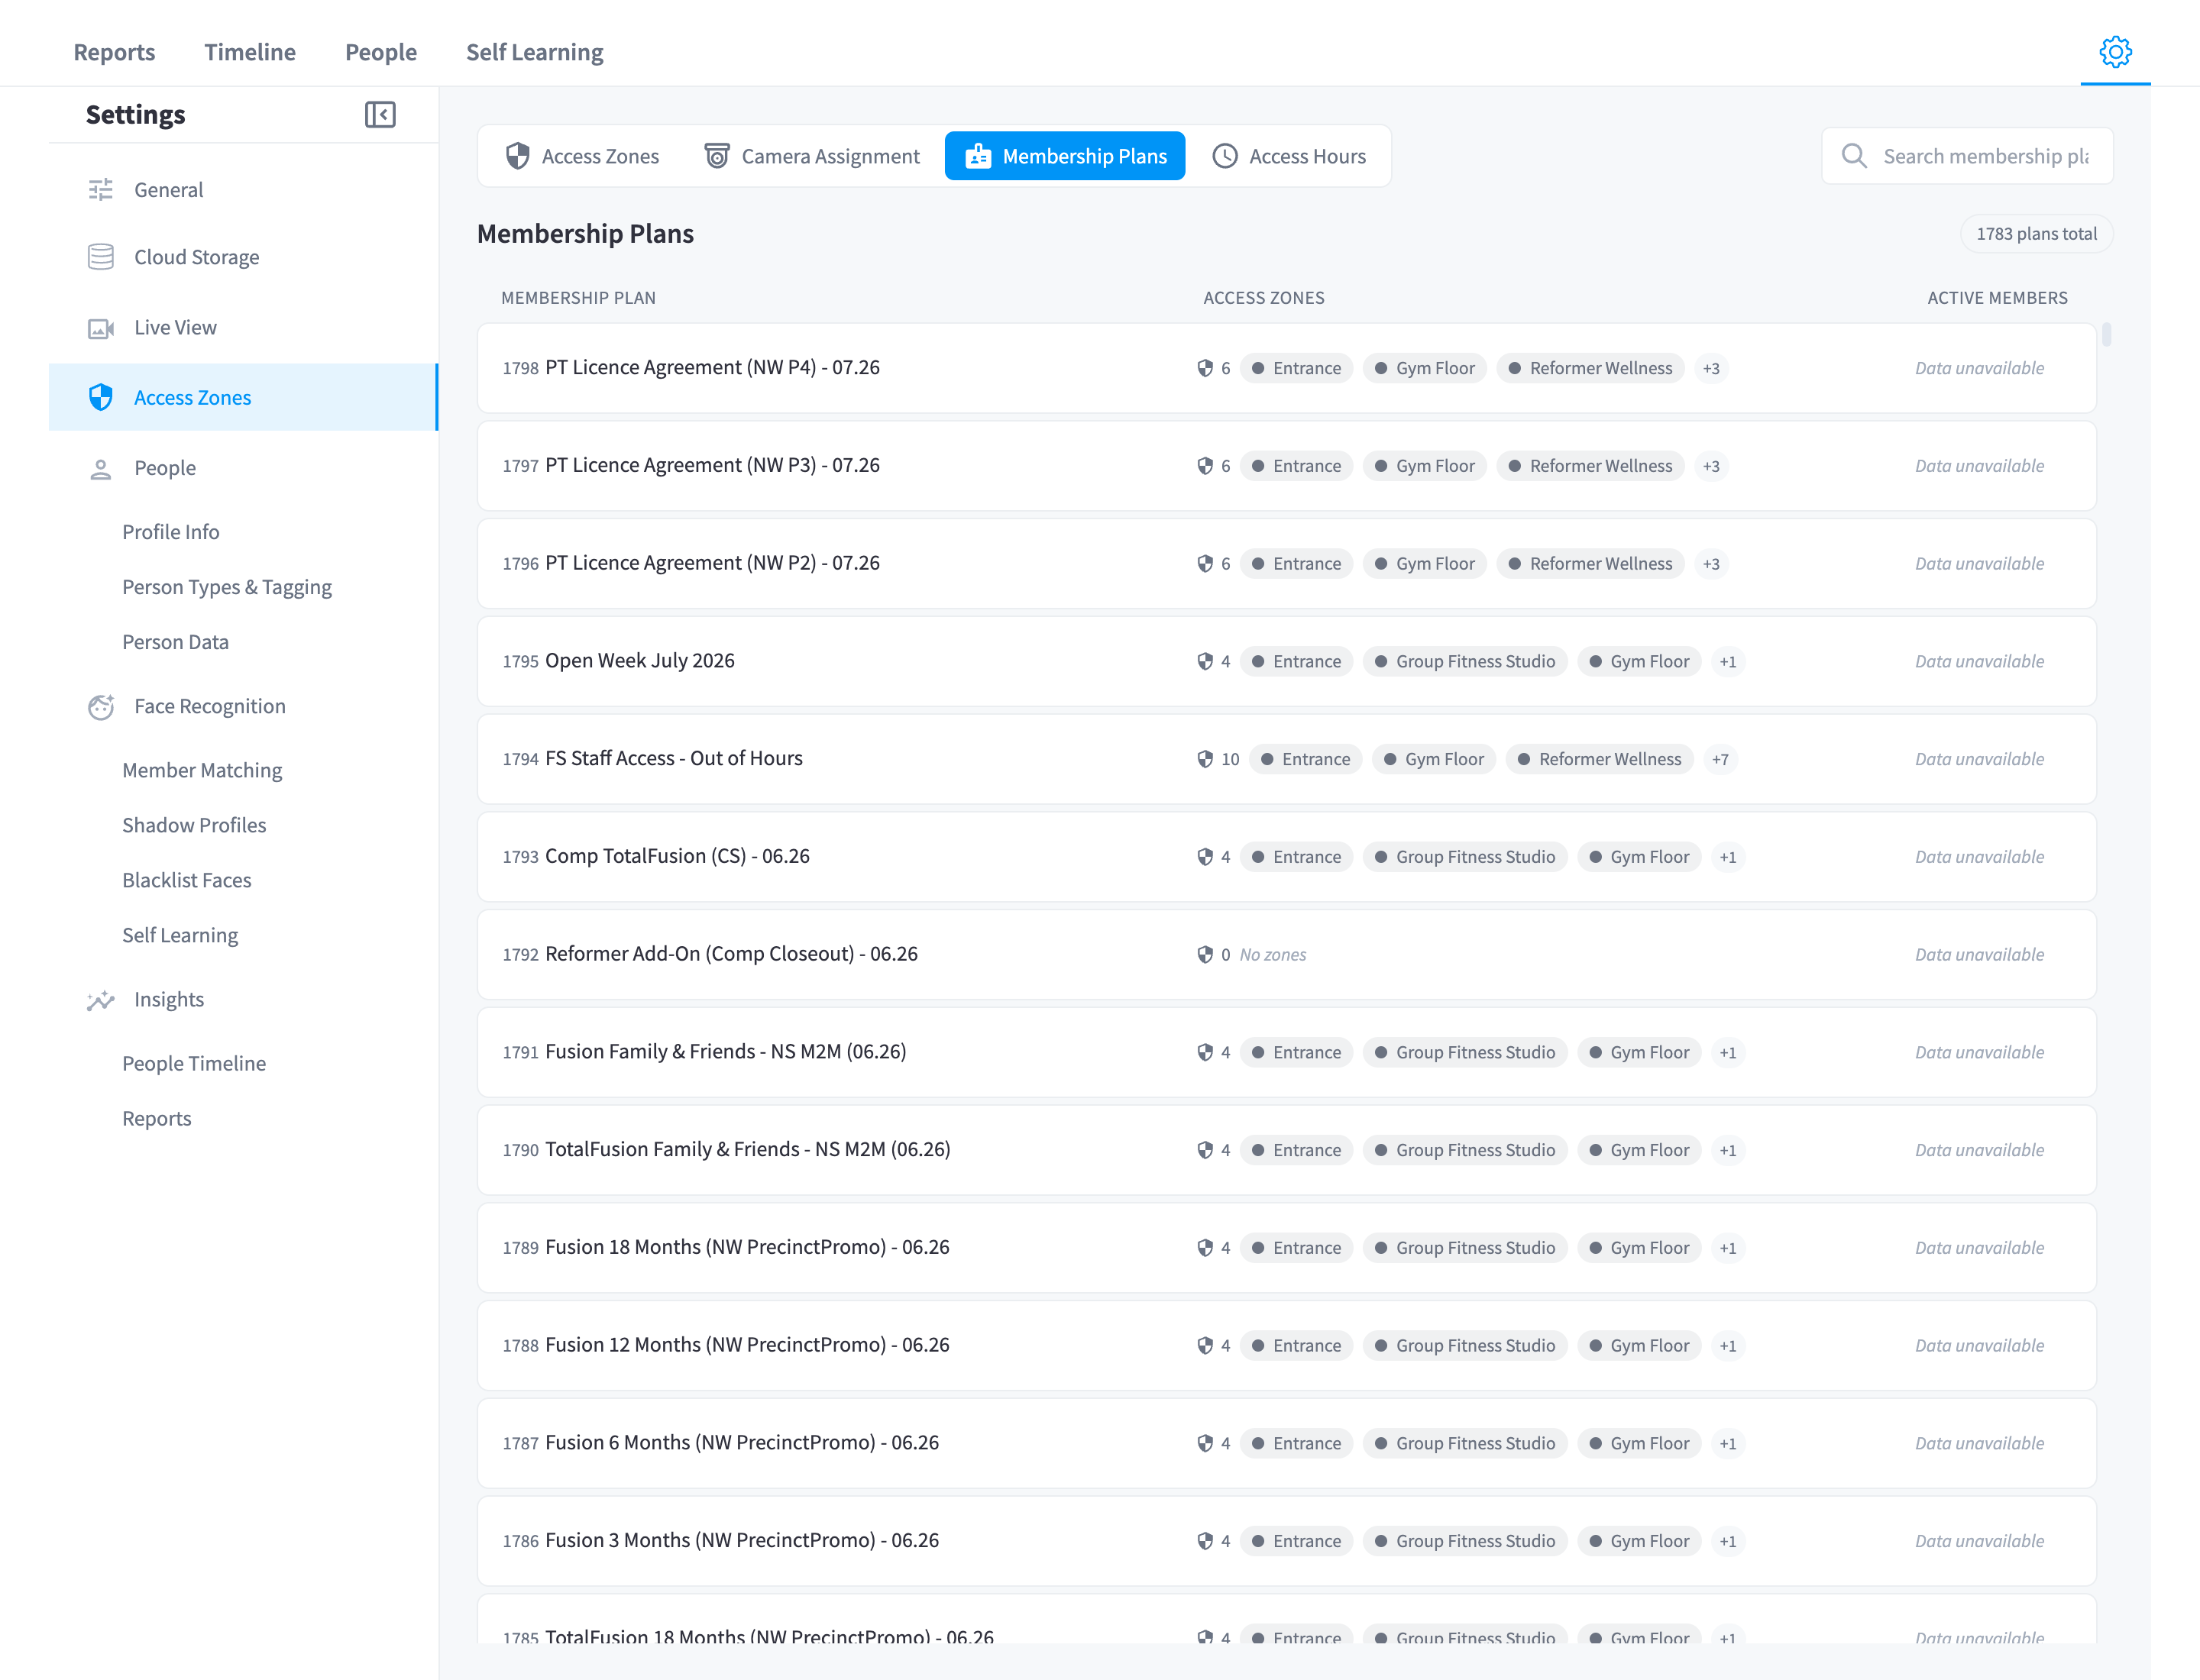Switch to the Access Zones tab
Viewport: 2200px width, 1680px height.
[x=582, y=156]
